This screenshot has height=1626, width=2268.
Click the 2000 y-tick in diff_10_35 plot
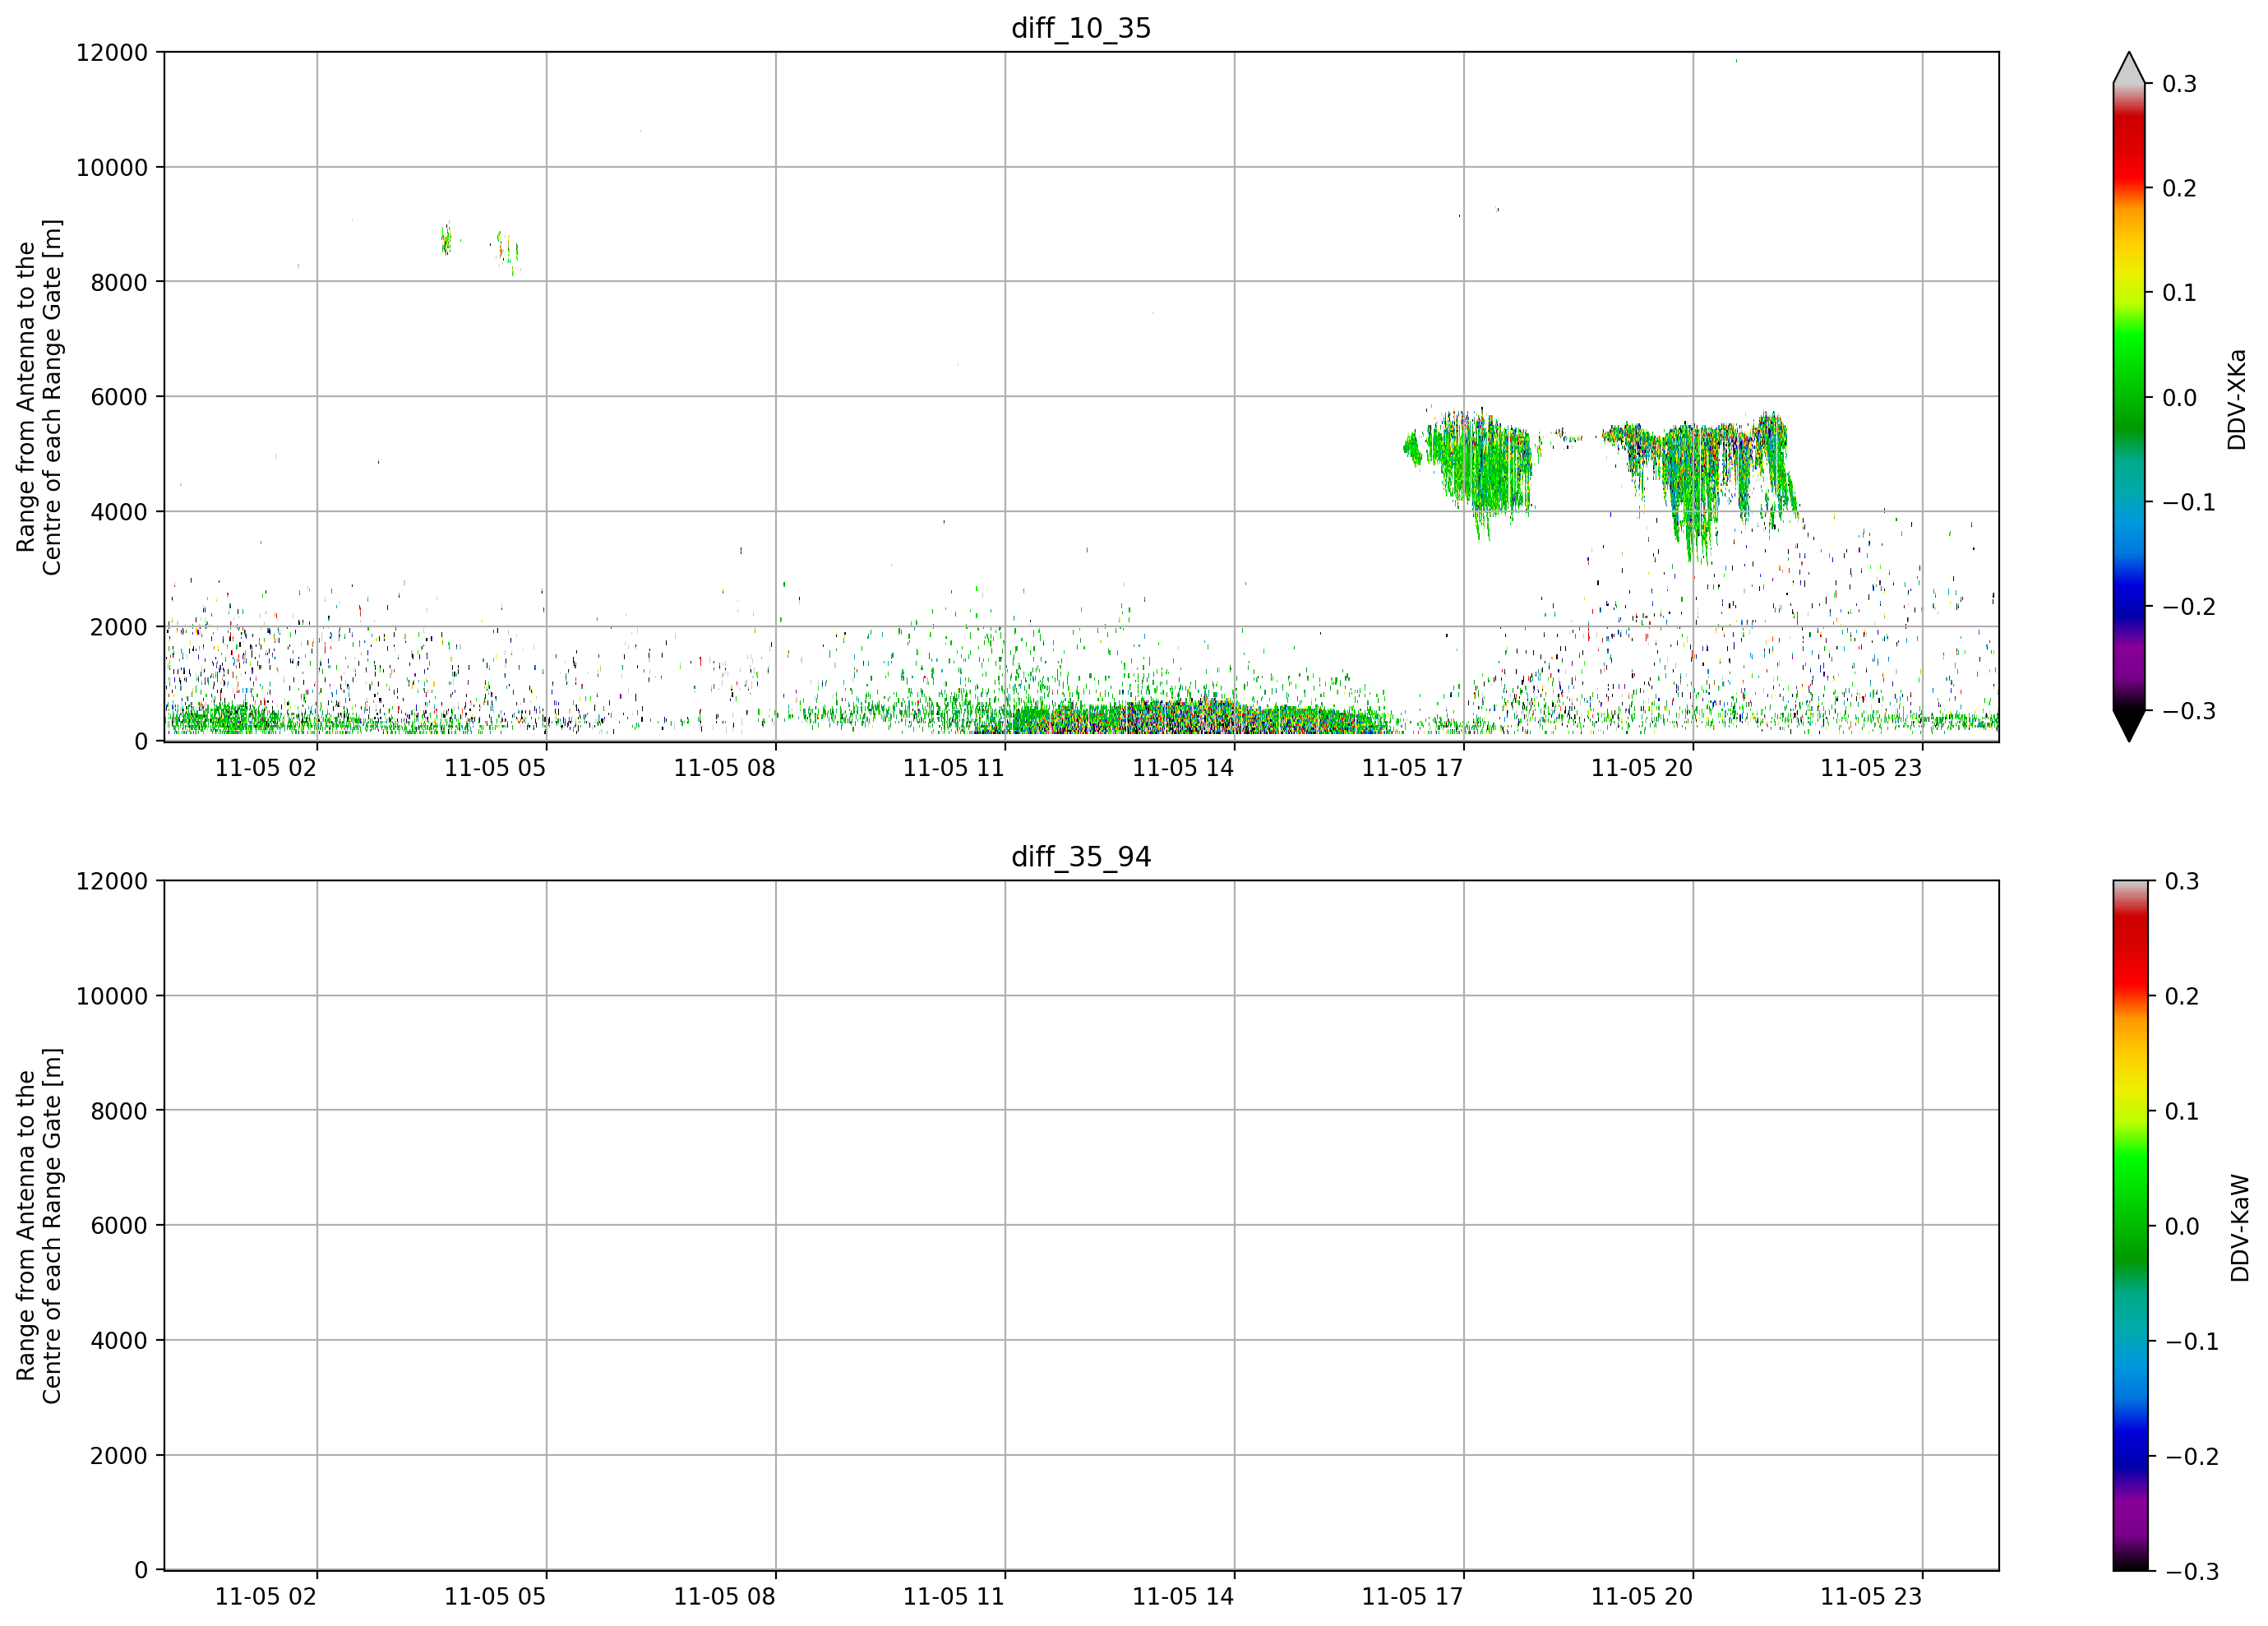coord(119,627)
